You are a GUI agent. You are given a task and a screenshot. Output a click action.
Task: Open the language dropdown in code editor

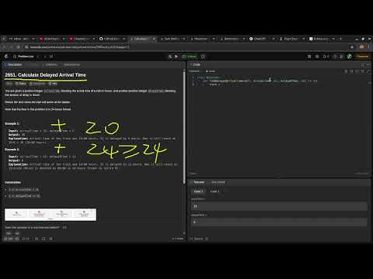195,71
